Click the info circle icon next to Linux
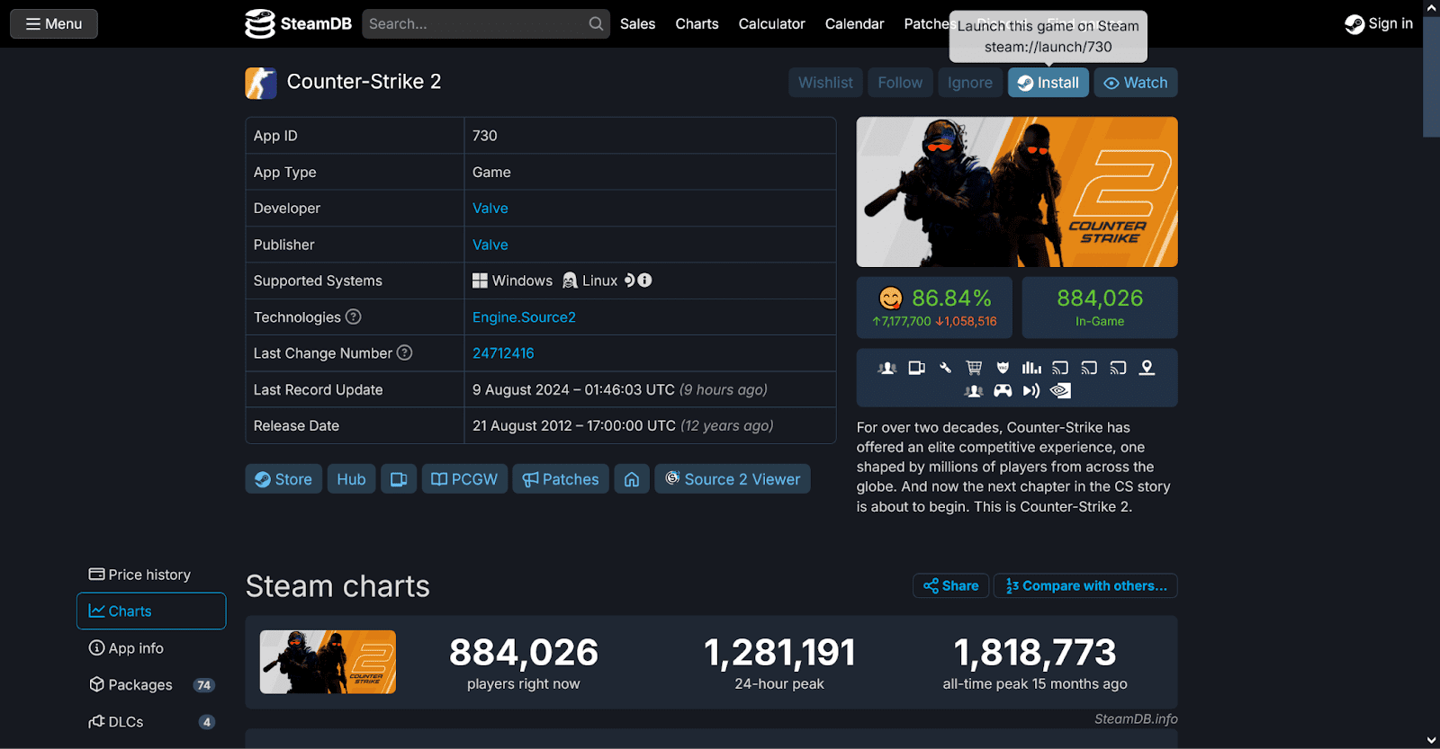1440x749 pixels. click(x=644, y=281)
